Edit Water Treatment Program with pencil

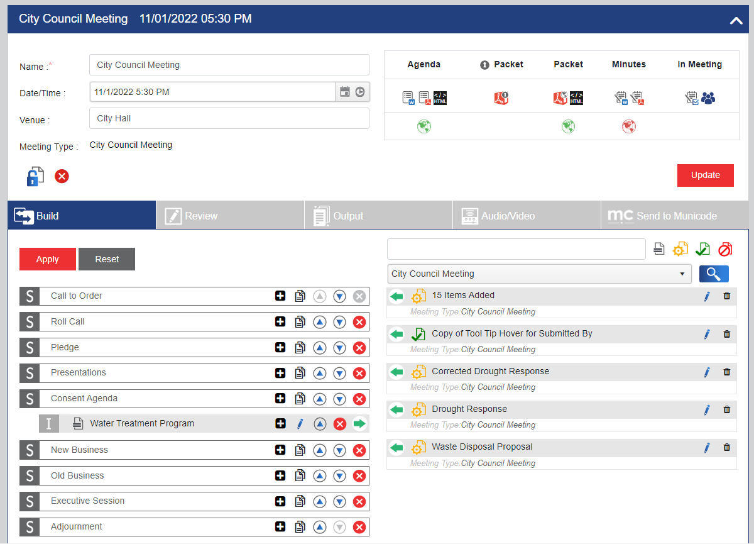click(300, 424)
